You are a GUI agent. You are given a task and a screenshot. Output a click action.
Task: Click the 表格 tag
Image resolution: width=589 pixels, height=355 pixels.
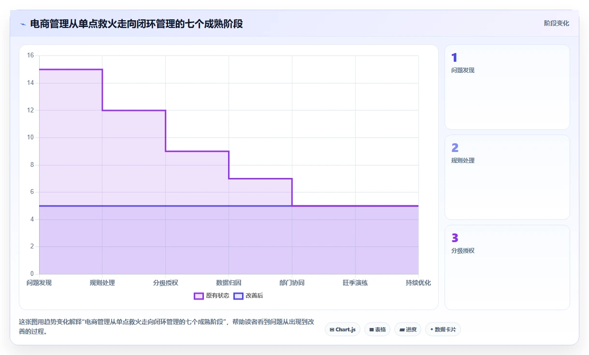pyautogui.click(x=377, y=329)
